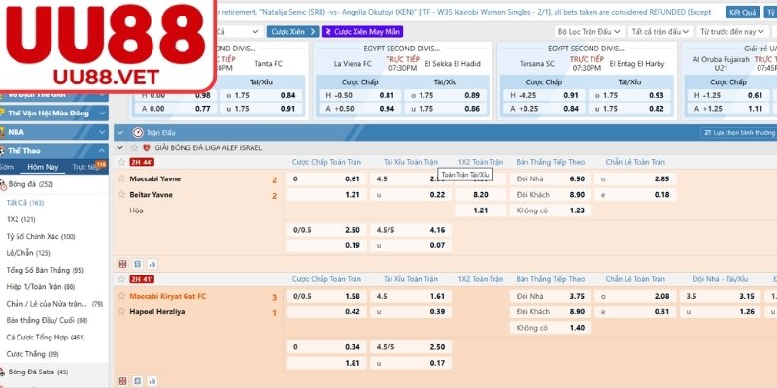Open statistics chart icon under Maccabi Yavne match
The image size is (777, 388).
[x=152, y=264]
